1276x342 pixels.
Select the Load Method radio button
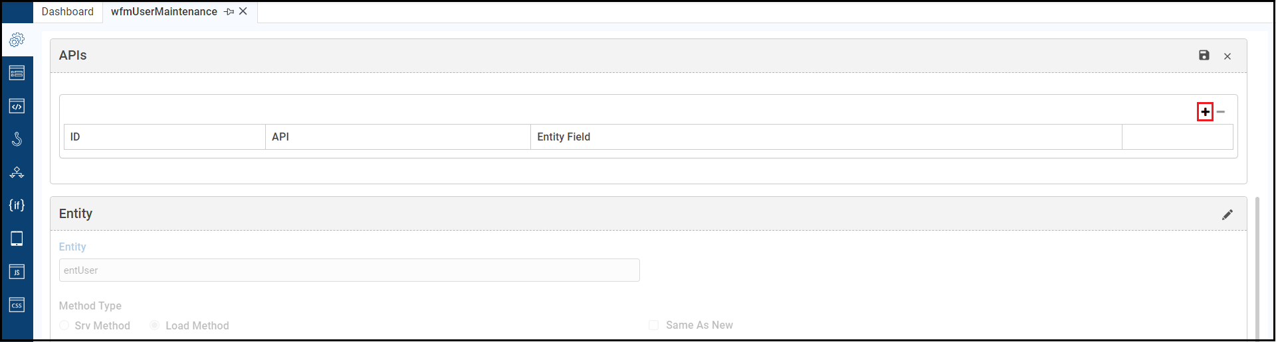(155, 325)
